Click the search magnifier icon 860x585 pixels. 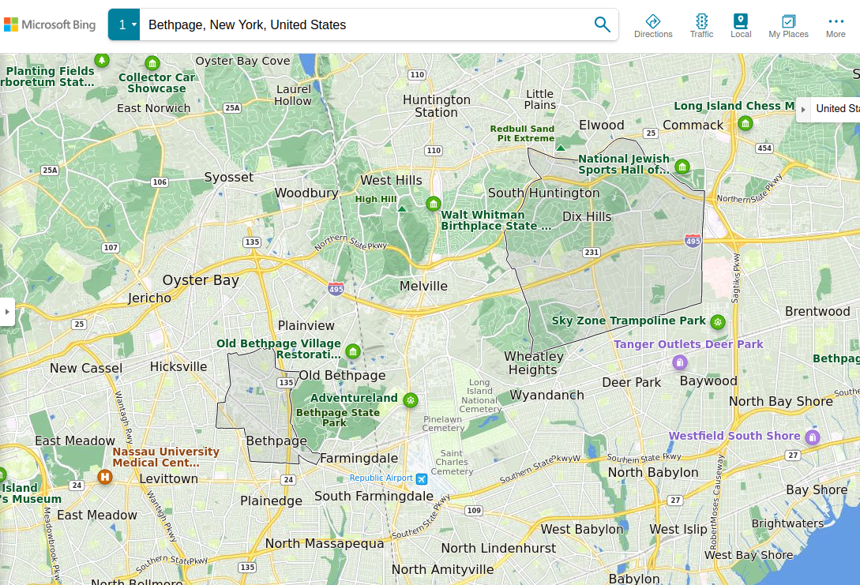pyautogui.click(x=603, y=24)
